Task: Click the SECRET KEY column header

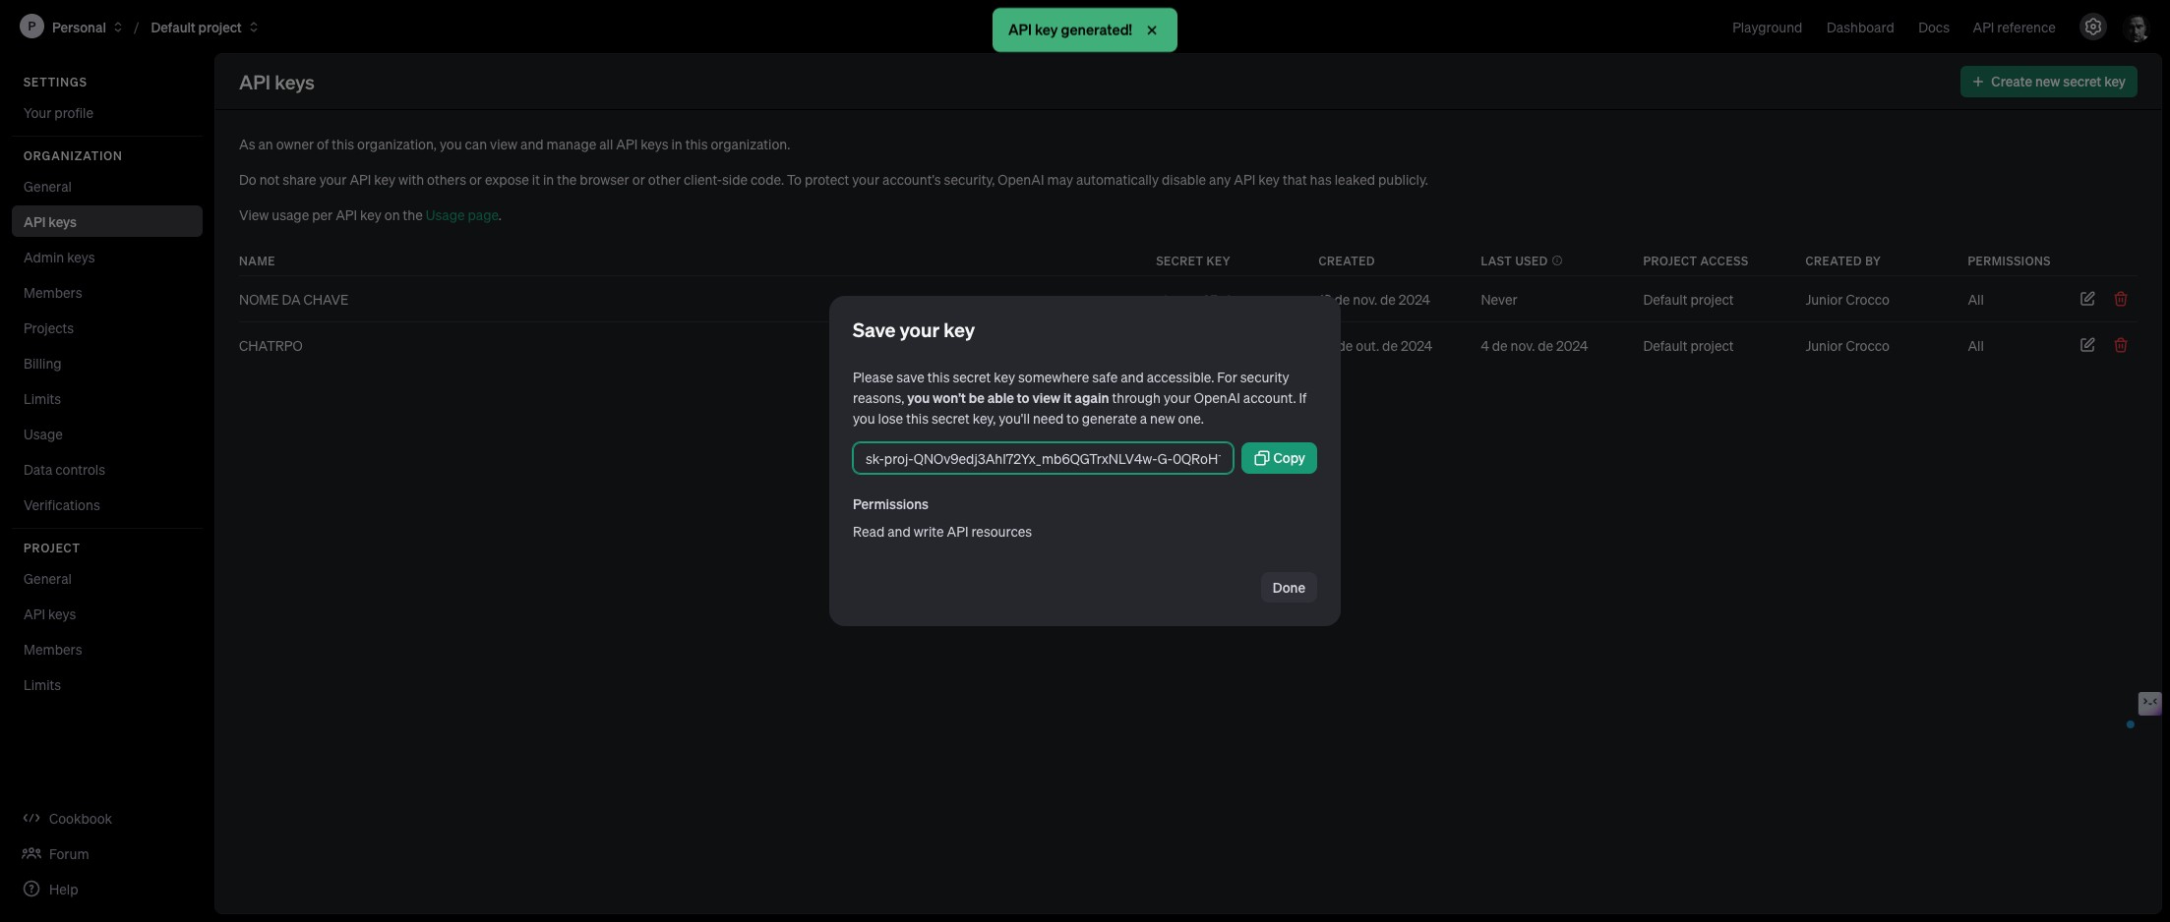Action: point(1192,260)
